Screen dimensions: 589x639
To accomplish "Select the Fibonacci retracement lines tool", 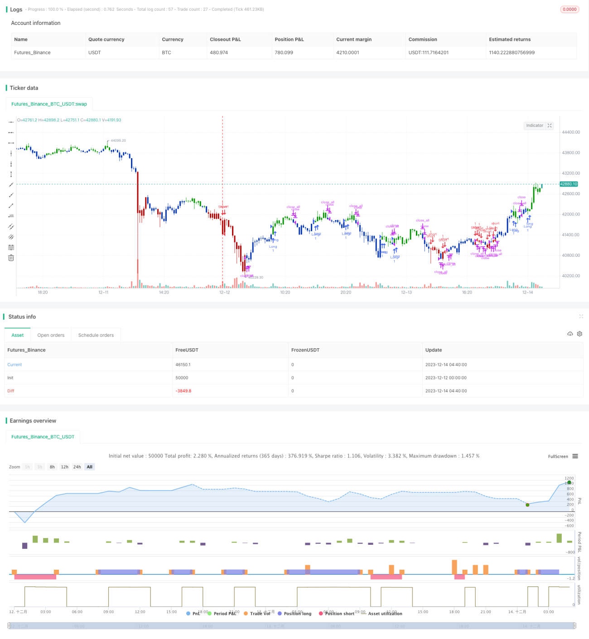I will [11, 247].
